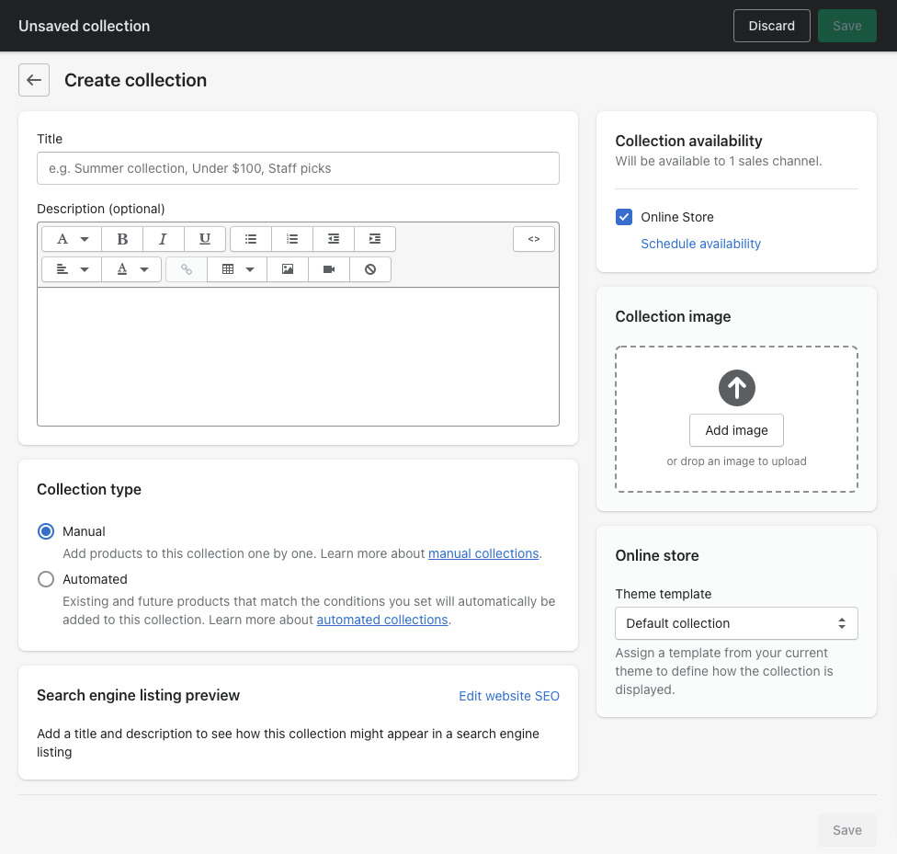Toggle bold formatting in description editor
Image resolution: width=897 pixels, height=854 pixels.
pyautogui.click(x=122, y=239)
